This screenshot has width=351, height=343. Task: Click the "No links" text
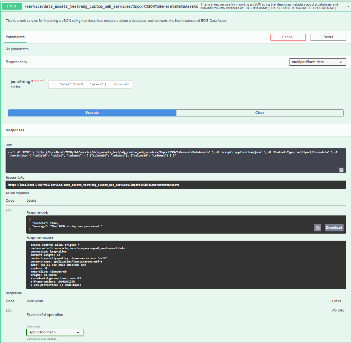pyautogui.click(x=338, y=310)
